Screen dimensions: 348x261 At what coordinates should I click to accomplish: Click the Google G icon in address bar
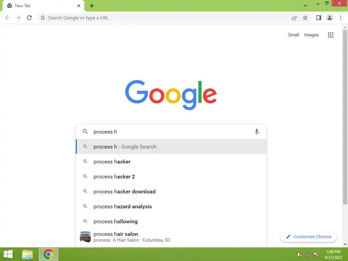click(x=43, y=18)
